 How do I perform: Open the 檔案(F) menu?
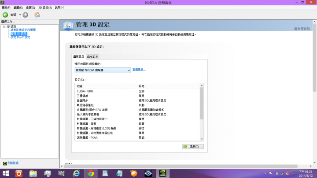click(x=6, y=7)
